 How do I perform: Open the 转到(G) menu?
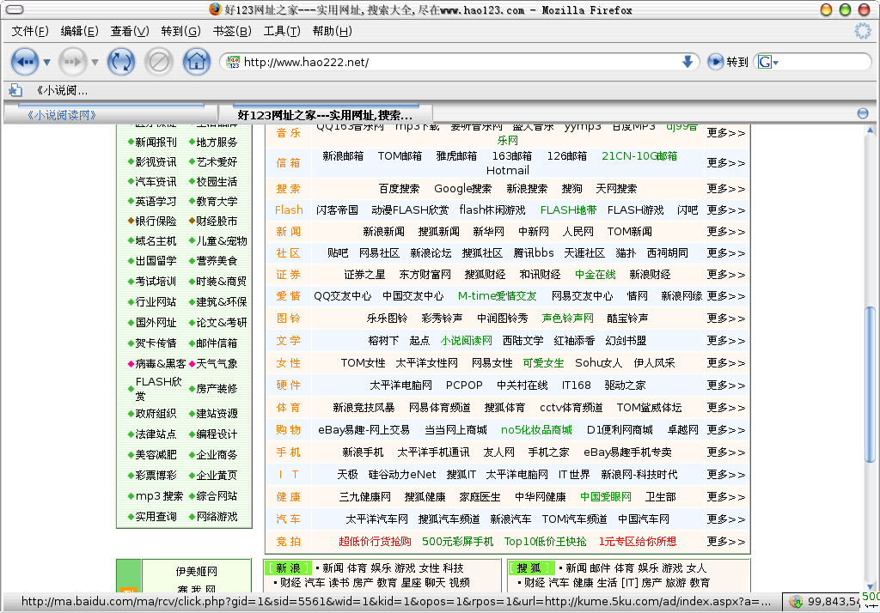pos(180,31)
